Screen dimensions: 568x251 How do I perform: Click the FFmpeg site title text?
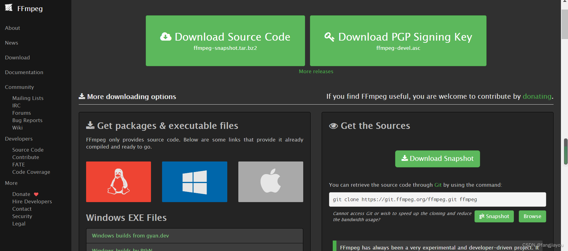click(x=30, y=9)
